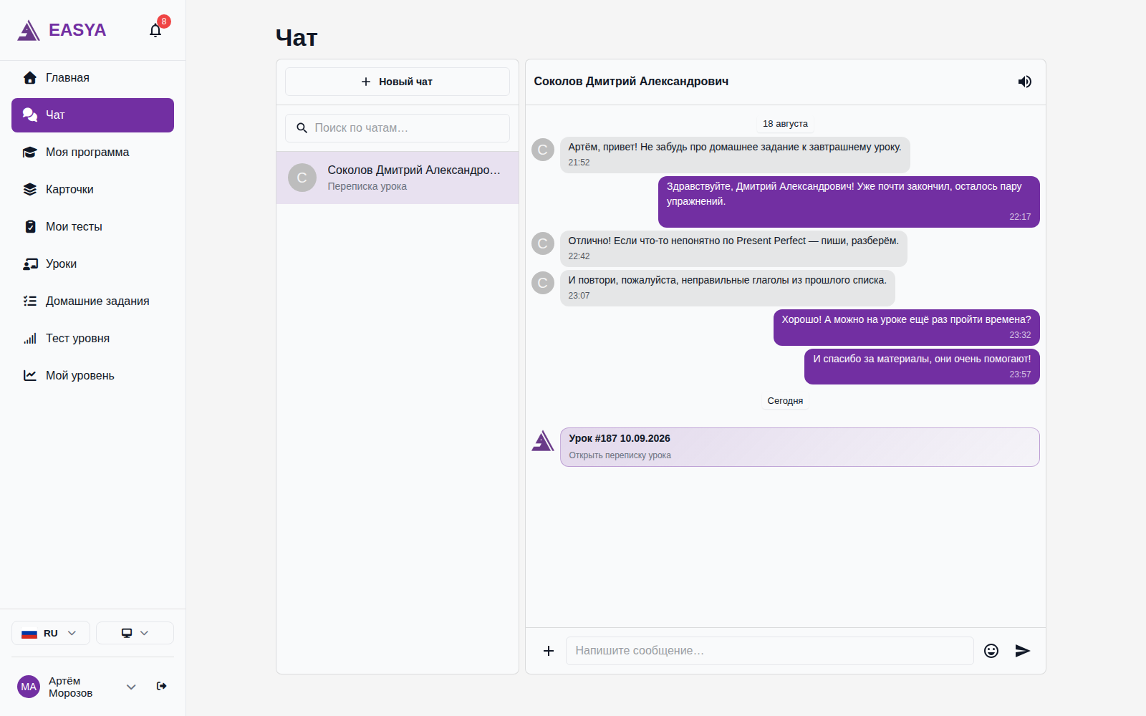1146x716 pixels.
Task: Click the stacked layers icon for Карточки
Action: (x=30, y=190)
